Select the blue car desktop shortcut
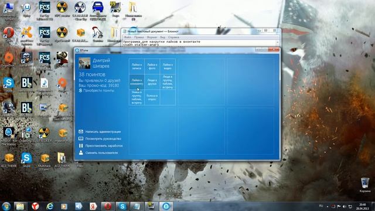The image size is (375, 211). tap(98, 11)
